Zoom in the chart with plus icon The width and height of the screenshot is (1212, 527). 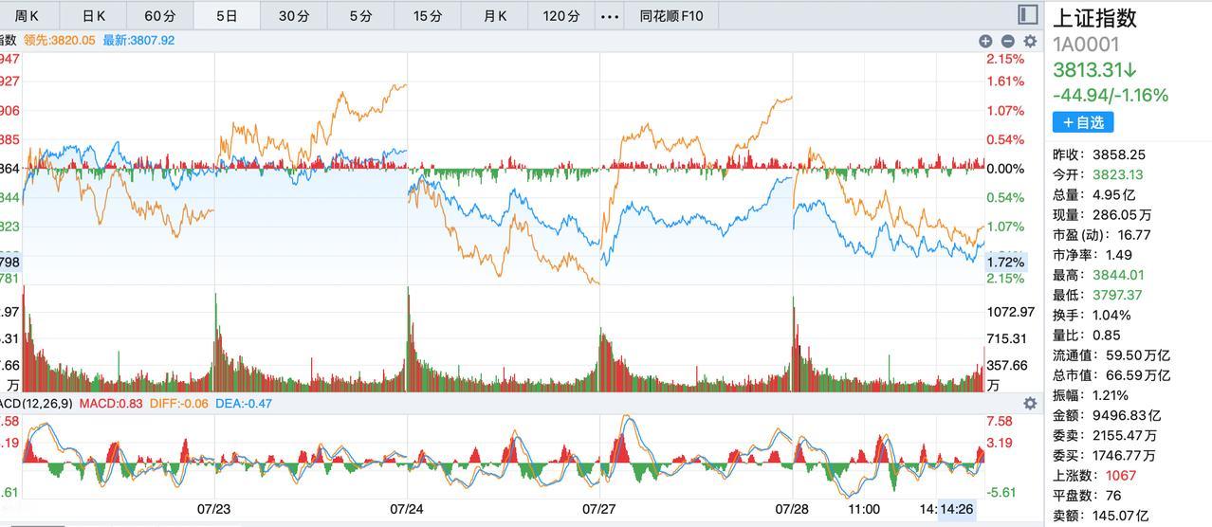pos(986,41)
